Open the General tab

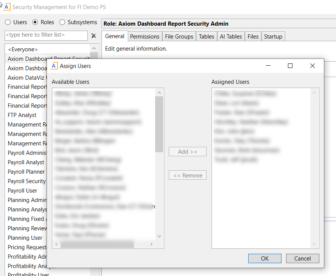point(115,36)
